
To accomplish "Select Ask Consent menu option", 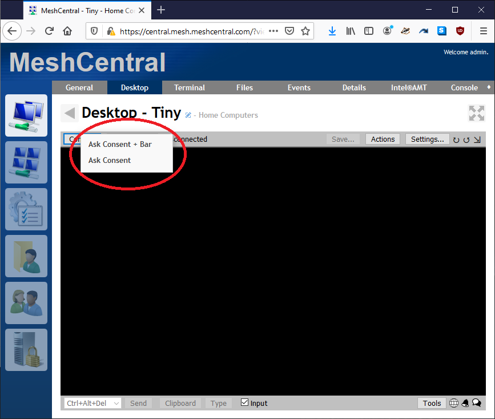I will 110,161.
